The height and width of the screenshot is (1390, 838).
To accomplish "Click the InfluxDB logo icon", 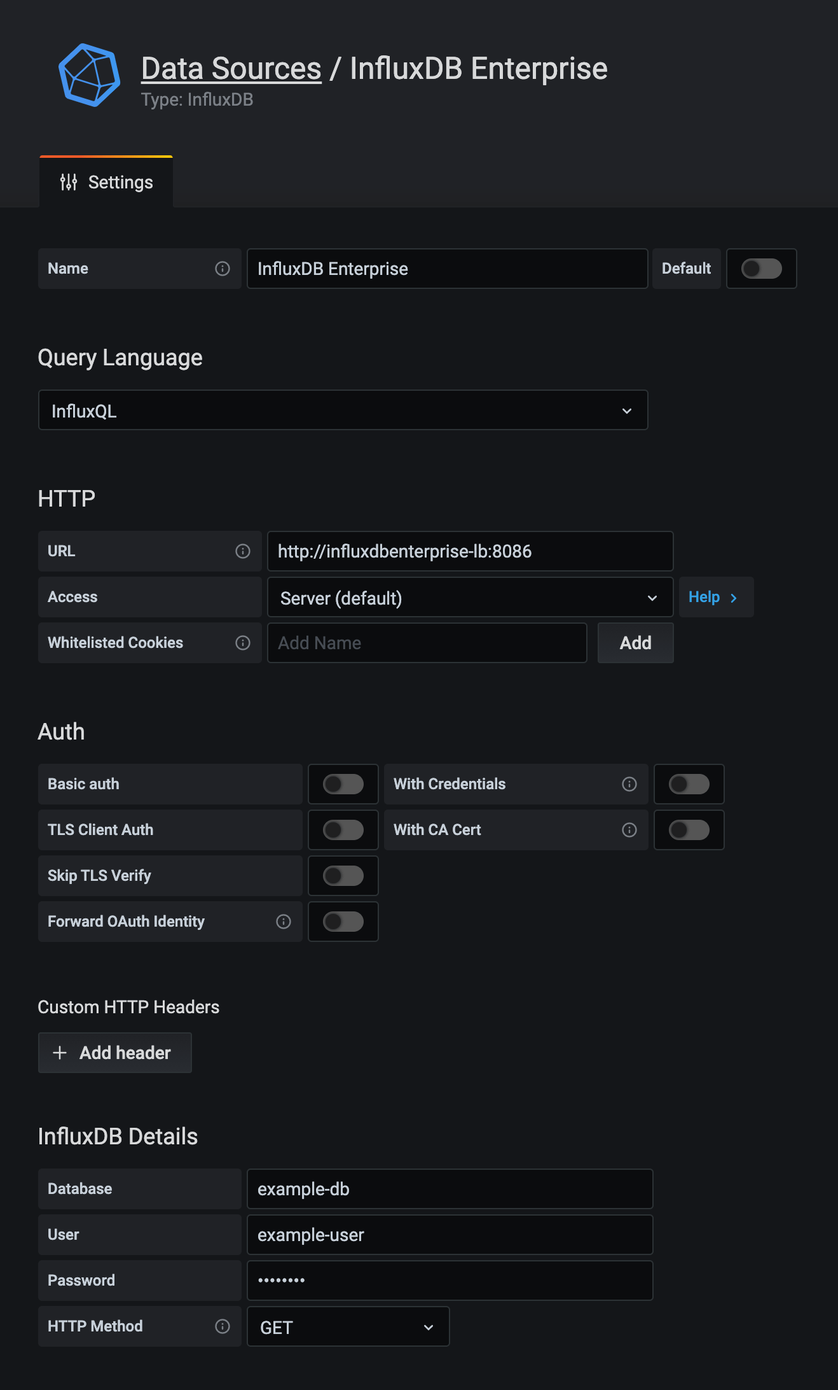I will (x=89, y=75).
